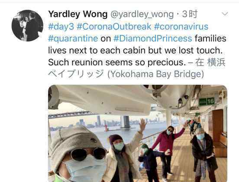Click the green 16 sign in photo
239x182 pixels.
click(x=207, y=102)
